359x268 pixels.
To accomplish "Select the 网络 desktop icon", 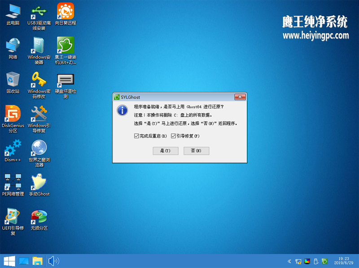I will point(13,48).
